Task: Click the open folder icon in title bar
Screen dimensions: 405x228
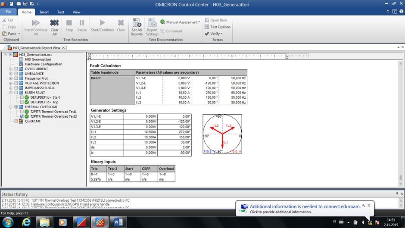Action: coord(19,3)
